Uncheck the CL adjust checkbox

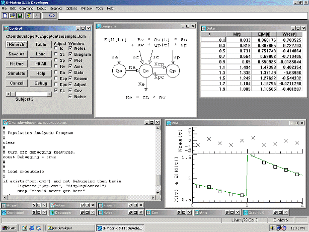56,91
